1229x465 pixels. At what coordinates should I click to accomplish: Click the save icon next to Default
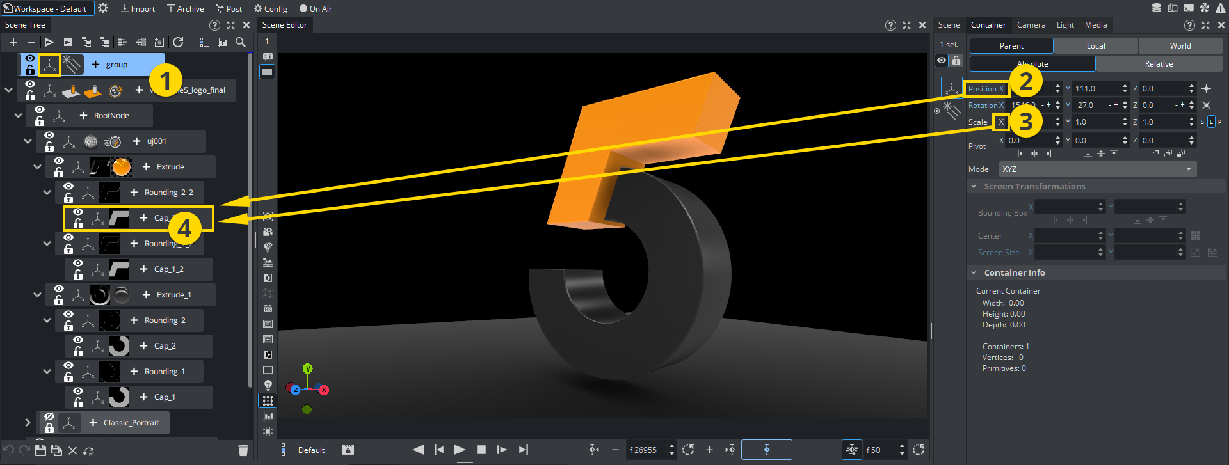(348, 450)
